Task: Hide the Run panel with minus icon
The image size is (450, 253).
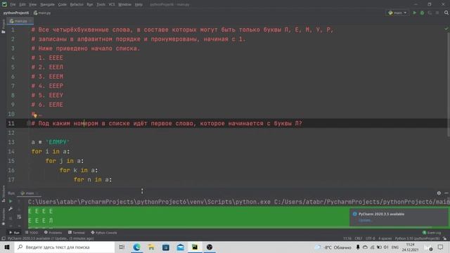Action: (x=446, y=193)
